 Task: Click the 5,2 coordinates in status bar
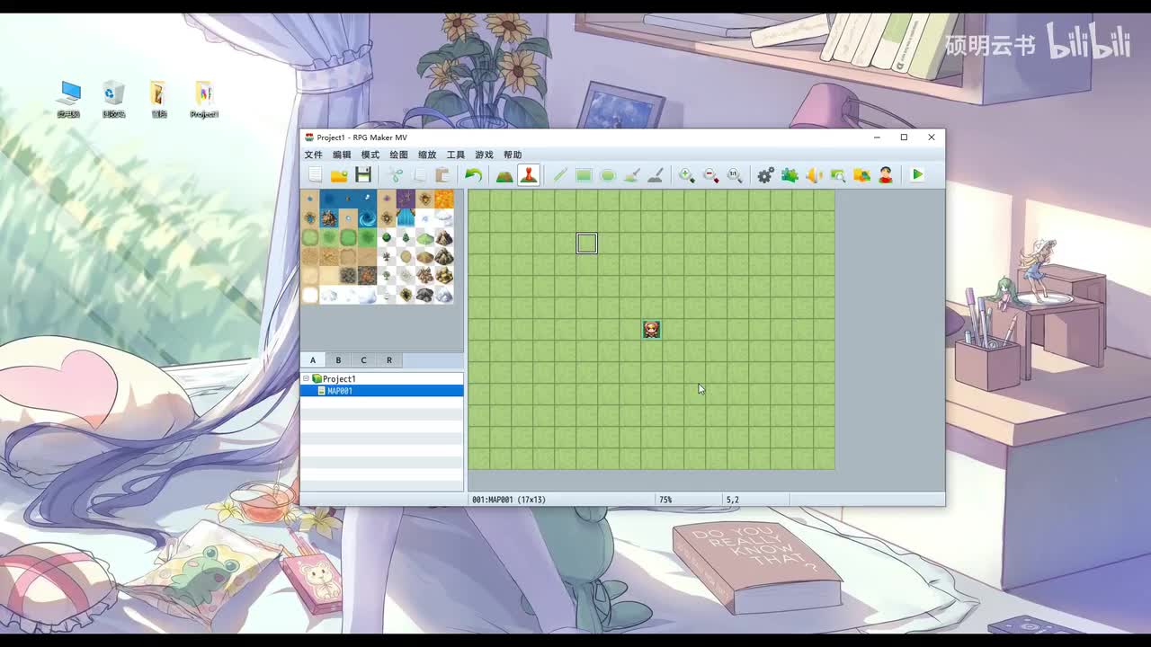pos(733,500)
